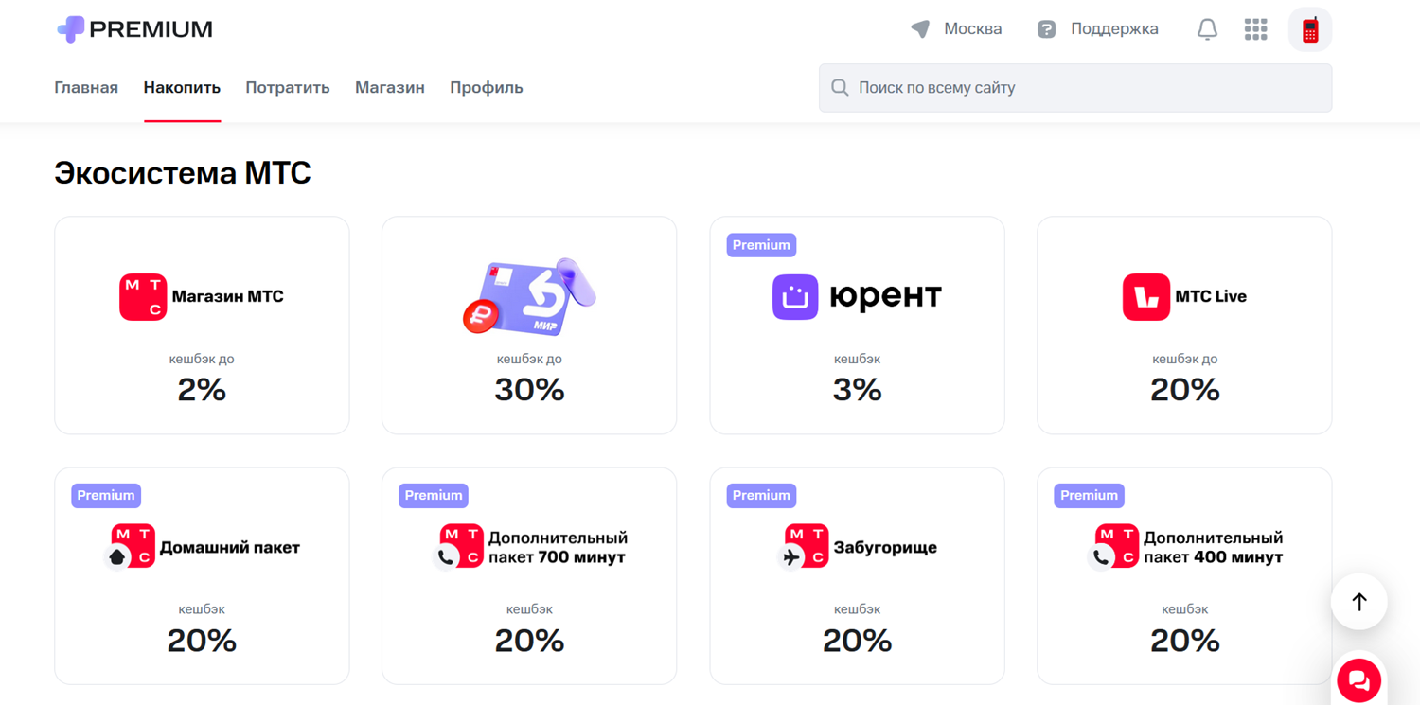Click the Moscow location arrow icon
Viewport: 1420px width, 705px height.
click(x=920, y=28)
